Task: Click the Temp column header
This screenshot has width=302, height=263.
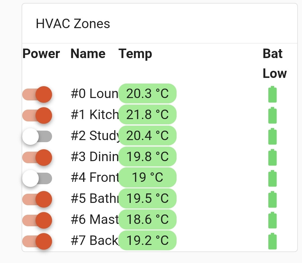Action: [135, 54]
